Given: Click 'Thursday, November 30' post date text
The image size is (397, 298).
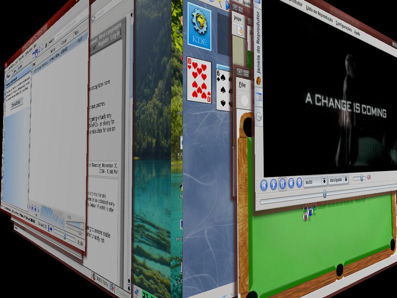Looking at the screenshot, I should coord(105,165).
